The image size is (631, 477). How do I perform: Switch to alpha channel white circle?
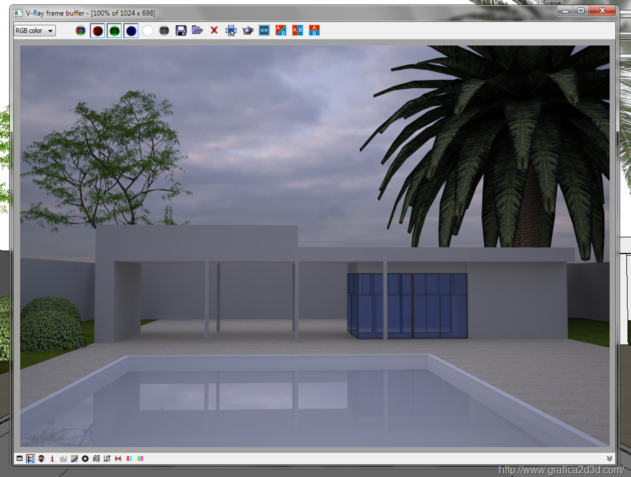point(148,30)
